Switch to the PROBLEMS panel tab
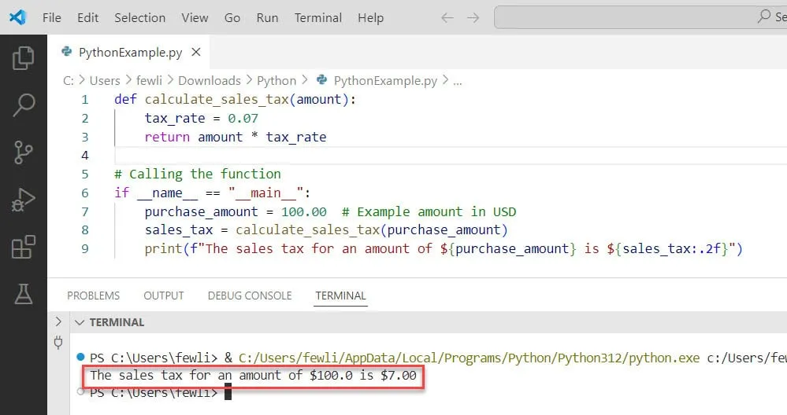The width and height of the screenshot is (787, 415). [93, 296]
